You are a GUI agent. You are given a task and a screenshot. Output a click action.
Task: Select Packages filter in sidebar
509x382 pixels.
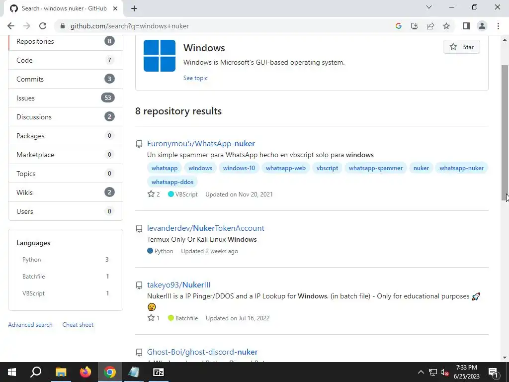(66, 136)
